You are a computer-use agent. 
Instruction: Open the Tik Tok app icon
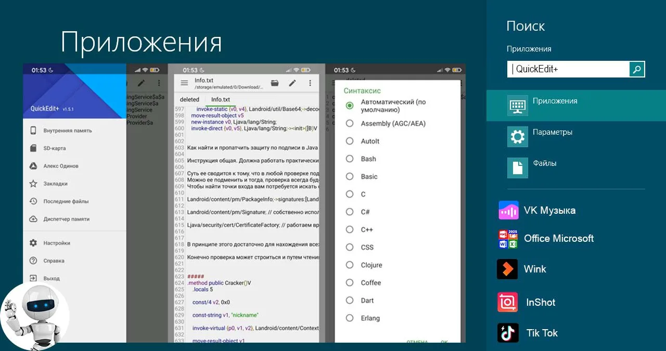click(x=508, y=333)
